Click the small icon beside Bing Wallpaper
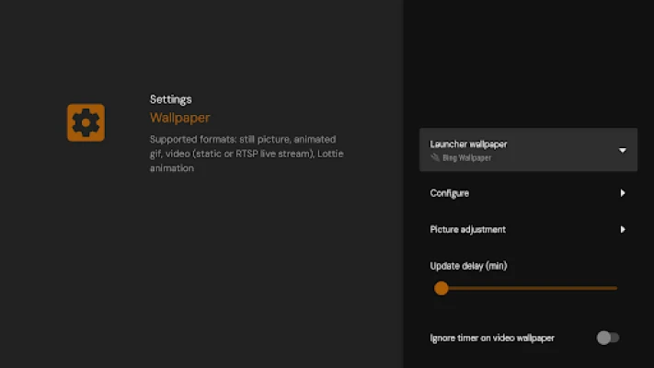654x368 pixels. point(435,158)
